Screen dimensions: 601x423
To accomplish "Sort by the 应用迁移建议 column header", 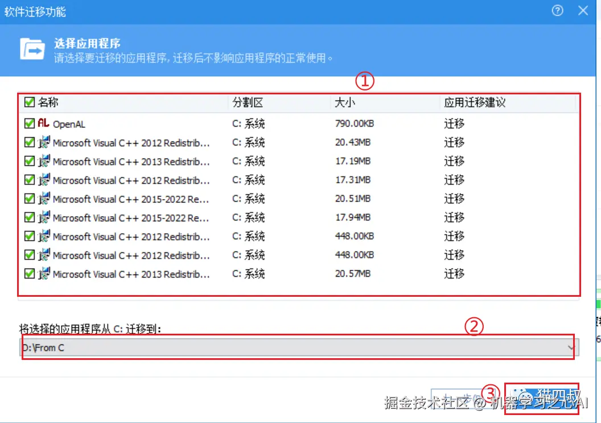I will tap(475, 102).
